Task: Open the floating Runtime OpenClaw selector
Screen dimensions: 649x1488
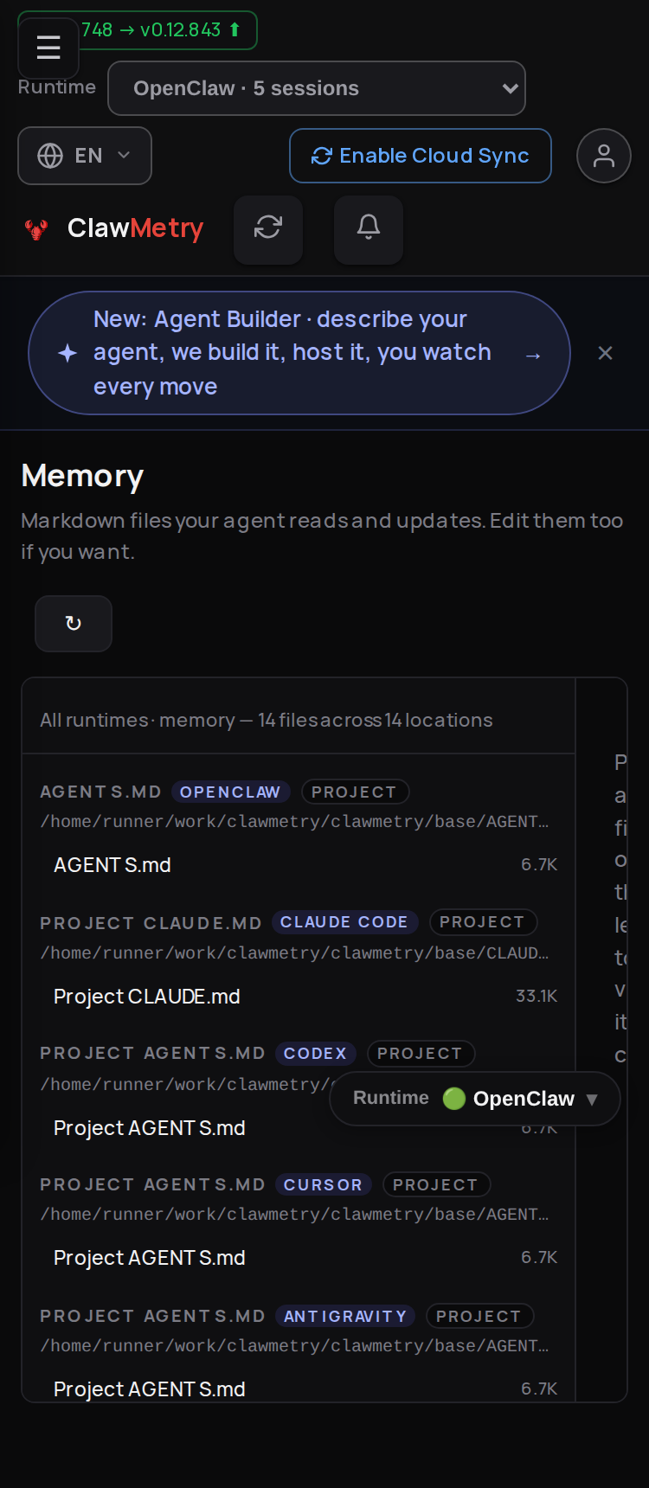Action: pyautogui.click(x=475, y=1099)
